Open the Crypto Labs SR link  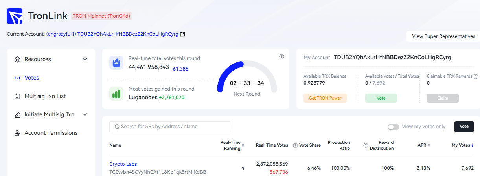point(123,164)
